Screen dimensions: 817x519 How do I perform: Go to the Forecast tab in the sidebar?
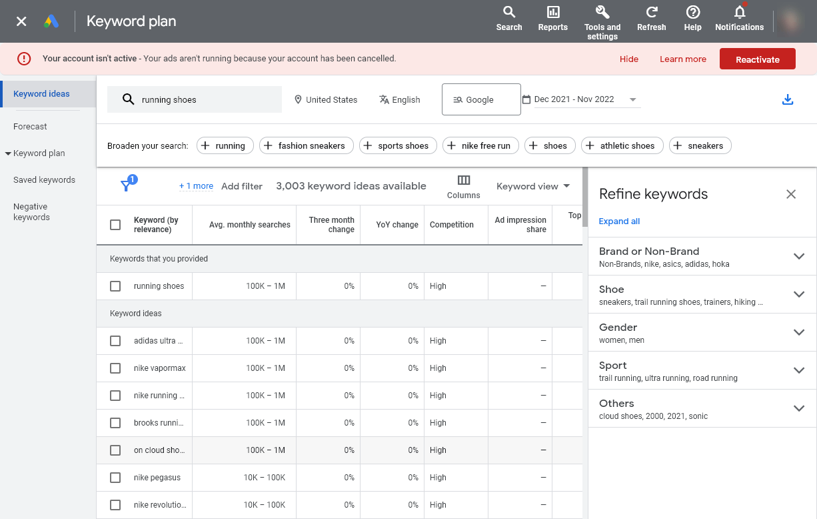point(30,126)
